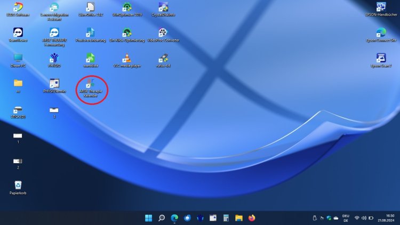
Task: Select the drive icon labeled 1
Action: (18, 138)
